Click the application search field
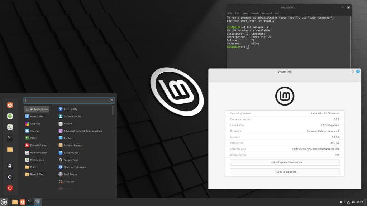Viewport: 367px width, 206px height. (x=68, y=100)
